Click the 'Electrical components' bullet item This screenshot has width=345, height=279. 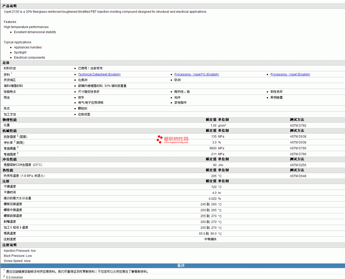coord(29,58)
